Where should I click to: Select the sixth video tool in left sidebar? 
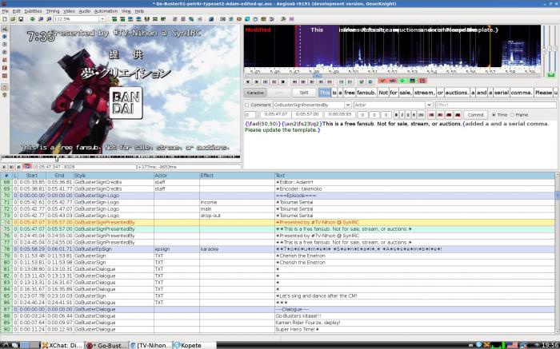coord(5,68)
